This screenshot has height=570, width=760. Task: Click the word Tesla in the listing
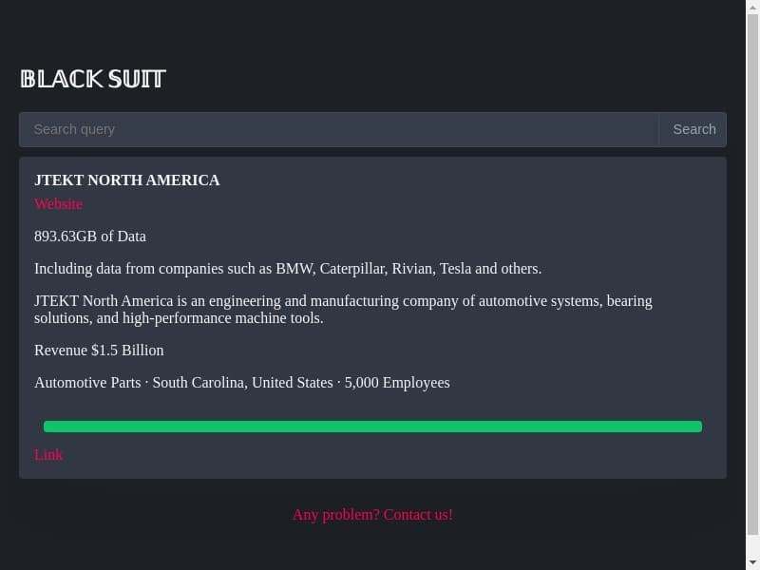[x=455, y=269]
